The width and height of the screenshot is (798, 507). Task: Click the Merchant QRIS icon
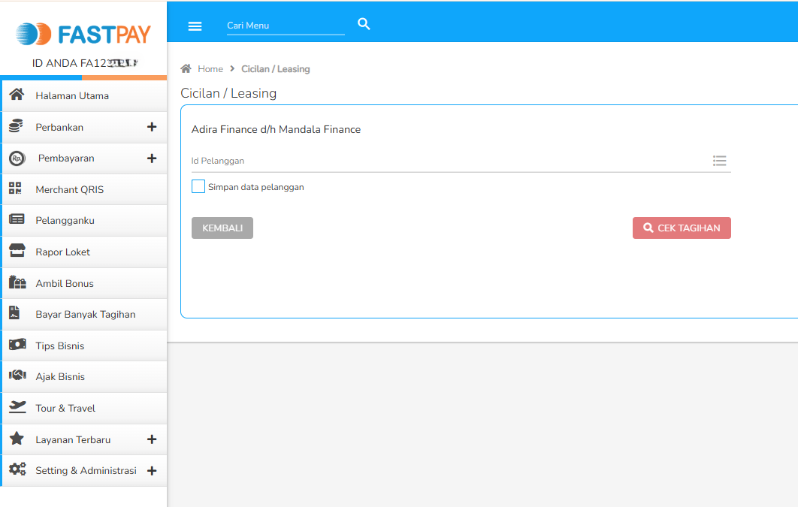[17, 189]
